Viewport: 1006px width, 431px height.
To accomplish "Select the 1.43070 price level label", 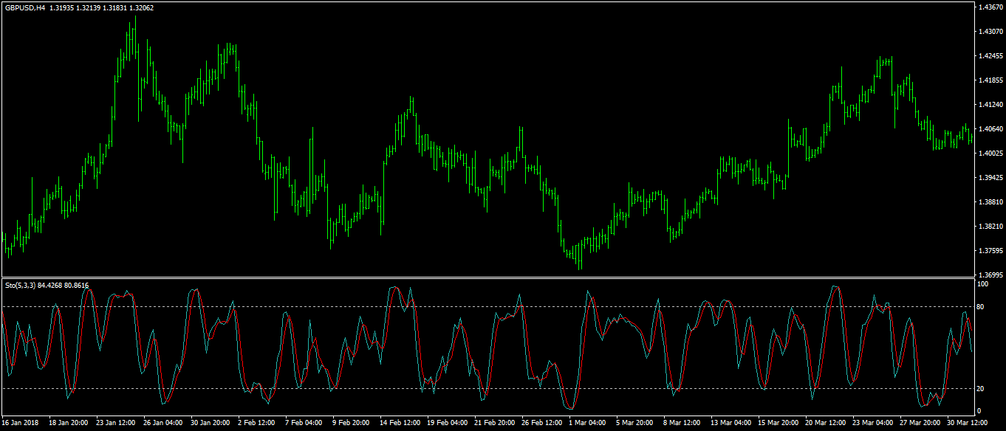I will click(989, 32).
